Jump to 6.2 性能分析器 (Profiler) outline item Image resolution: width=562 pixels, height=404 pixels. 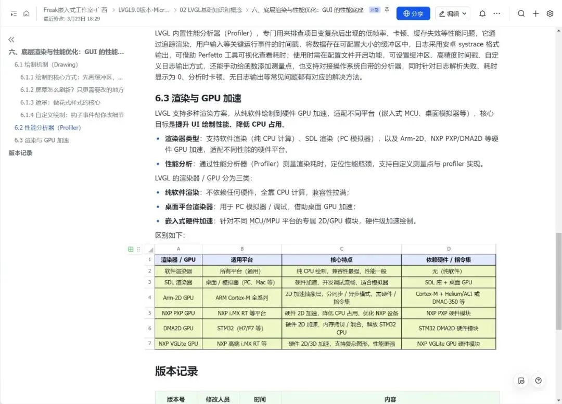pos(48,127)
